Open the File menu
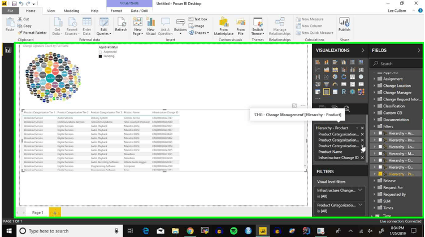425x237 pixels. pos(10,11)
